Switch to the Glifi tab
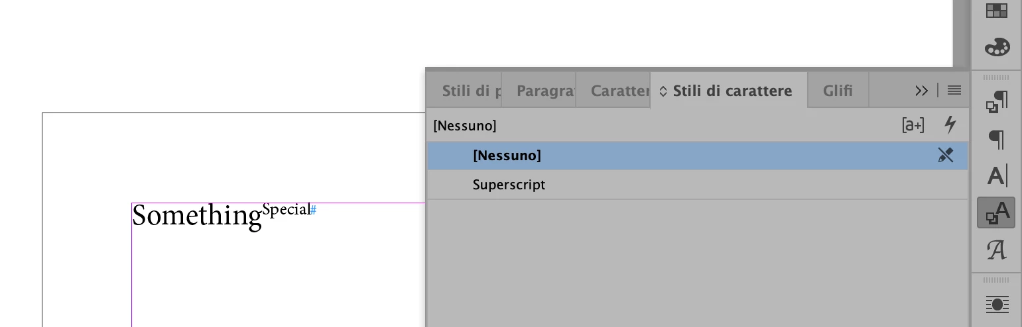 point(838,91)
